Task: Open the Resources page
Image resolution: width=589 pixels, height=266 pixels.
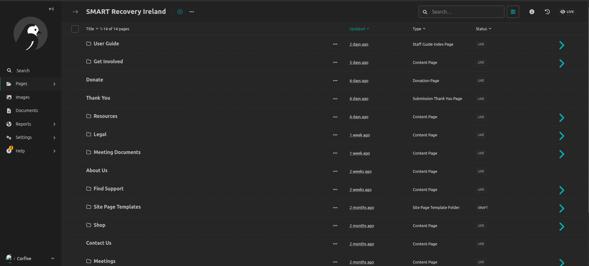Action: click(x=105, y=116)
